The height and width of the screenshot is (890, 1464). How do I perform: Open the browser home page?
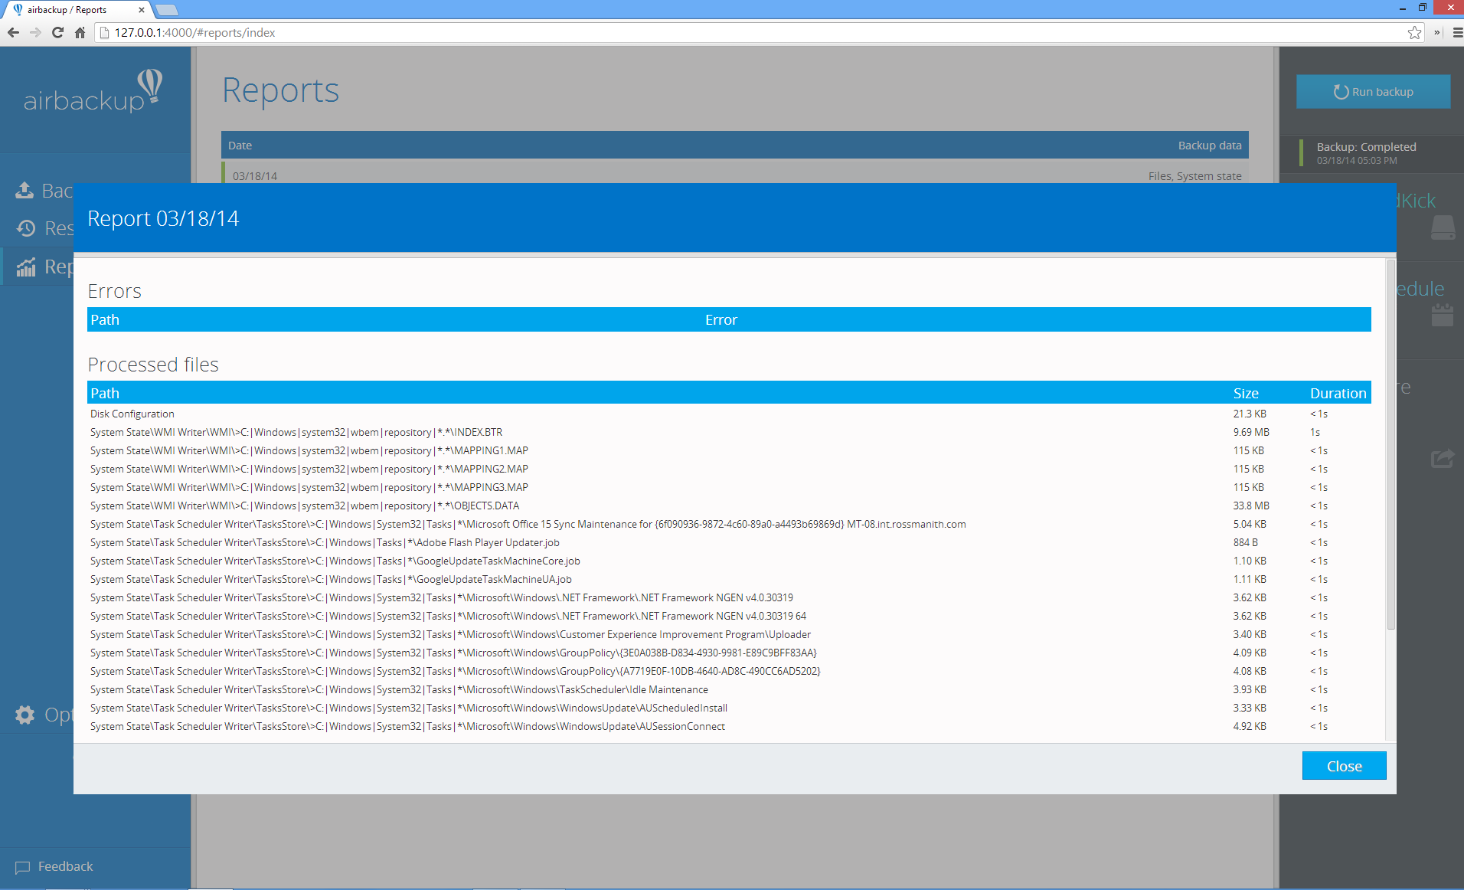(80, 32)
